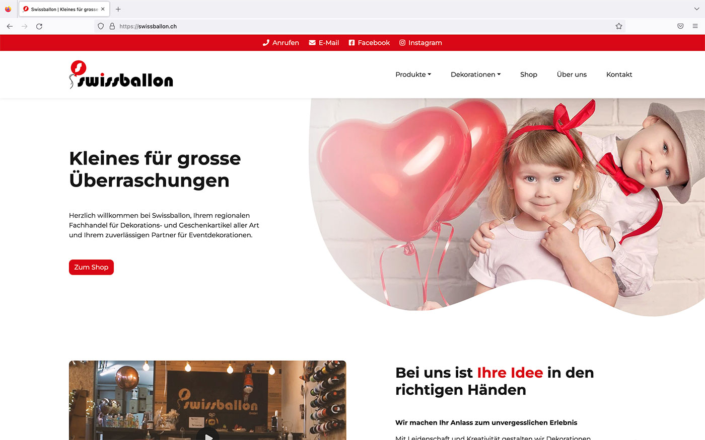Click the envelope icon beside E-Mail
The image size is (705, 440).
(312, 43)
